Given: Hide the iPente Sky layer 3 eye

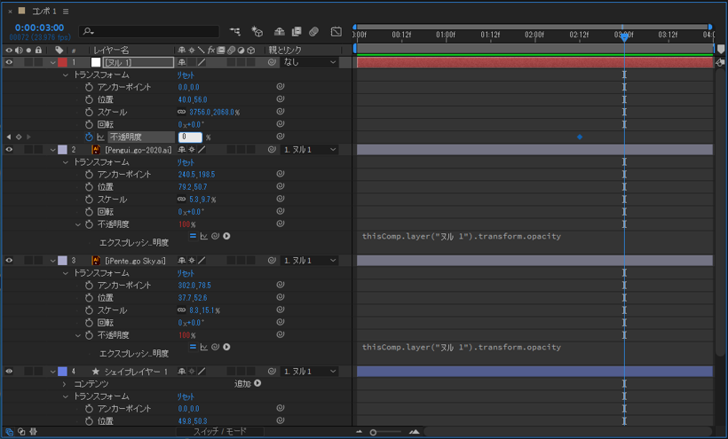Looking at the screenshot, I should (x=9, y=261).
